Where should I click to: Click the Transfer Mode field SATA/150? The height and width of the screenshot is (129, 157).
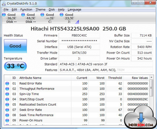click(79, 53)
